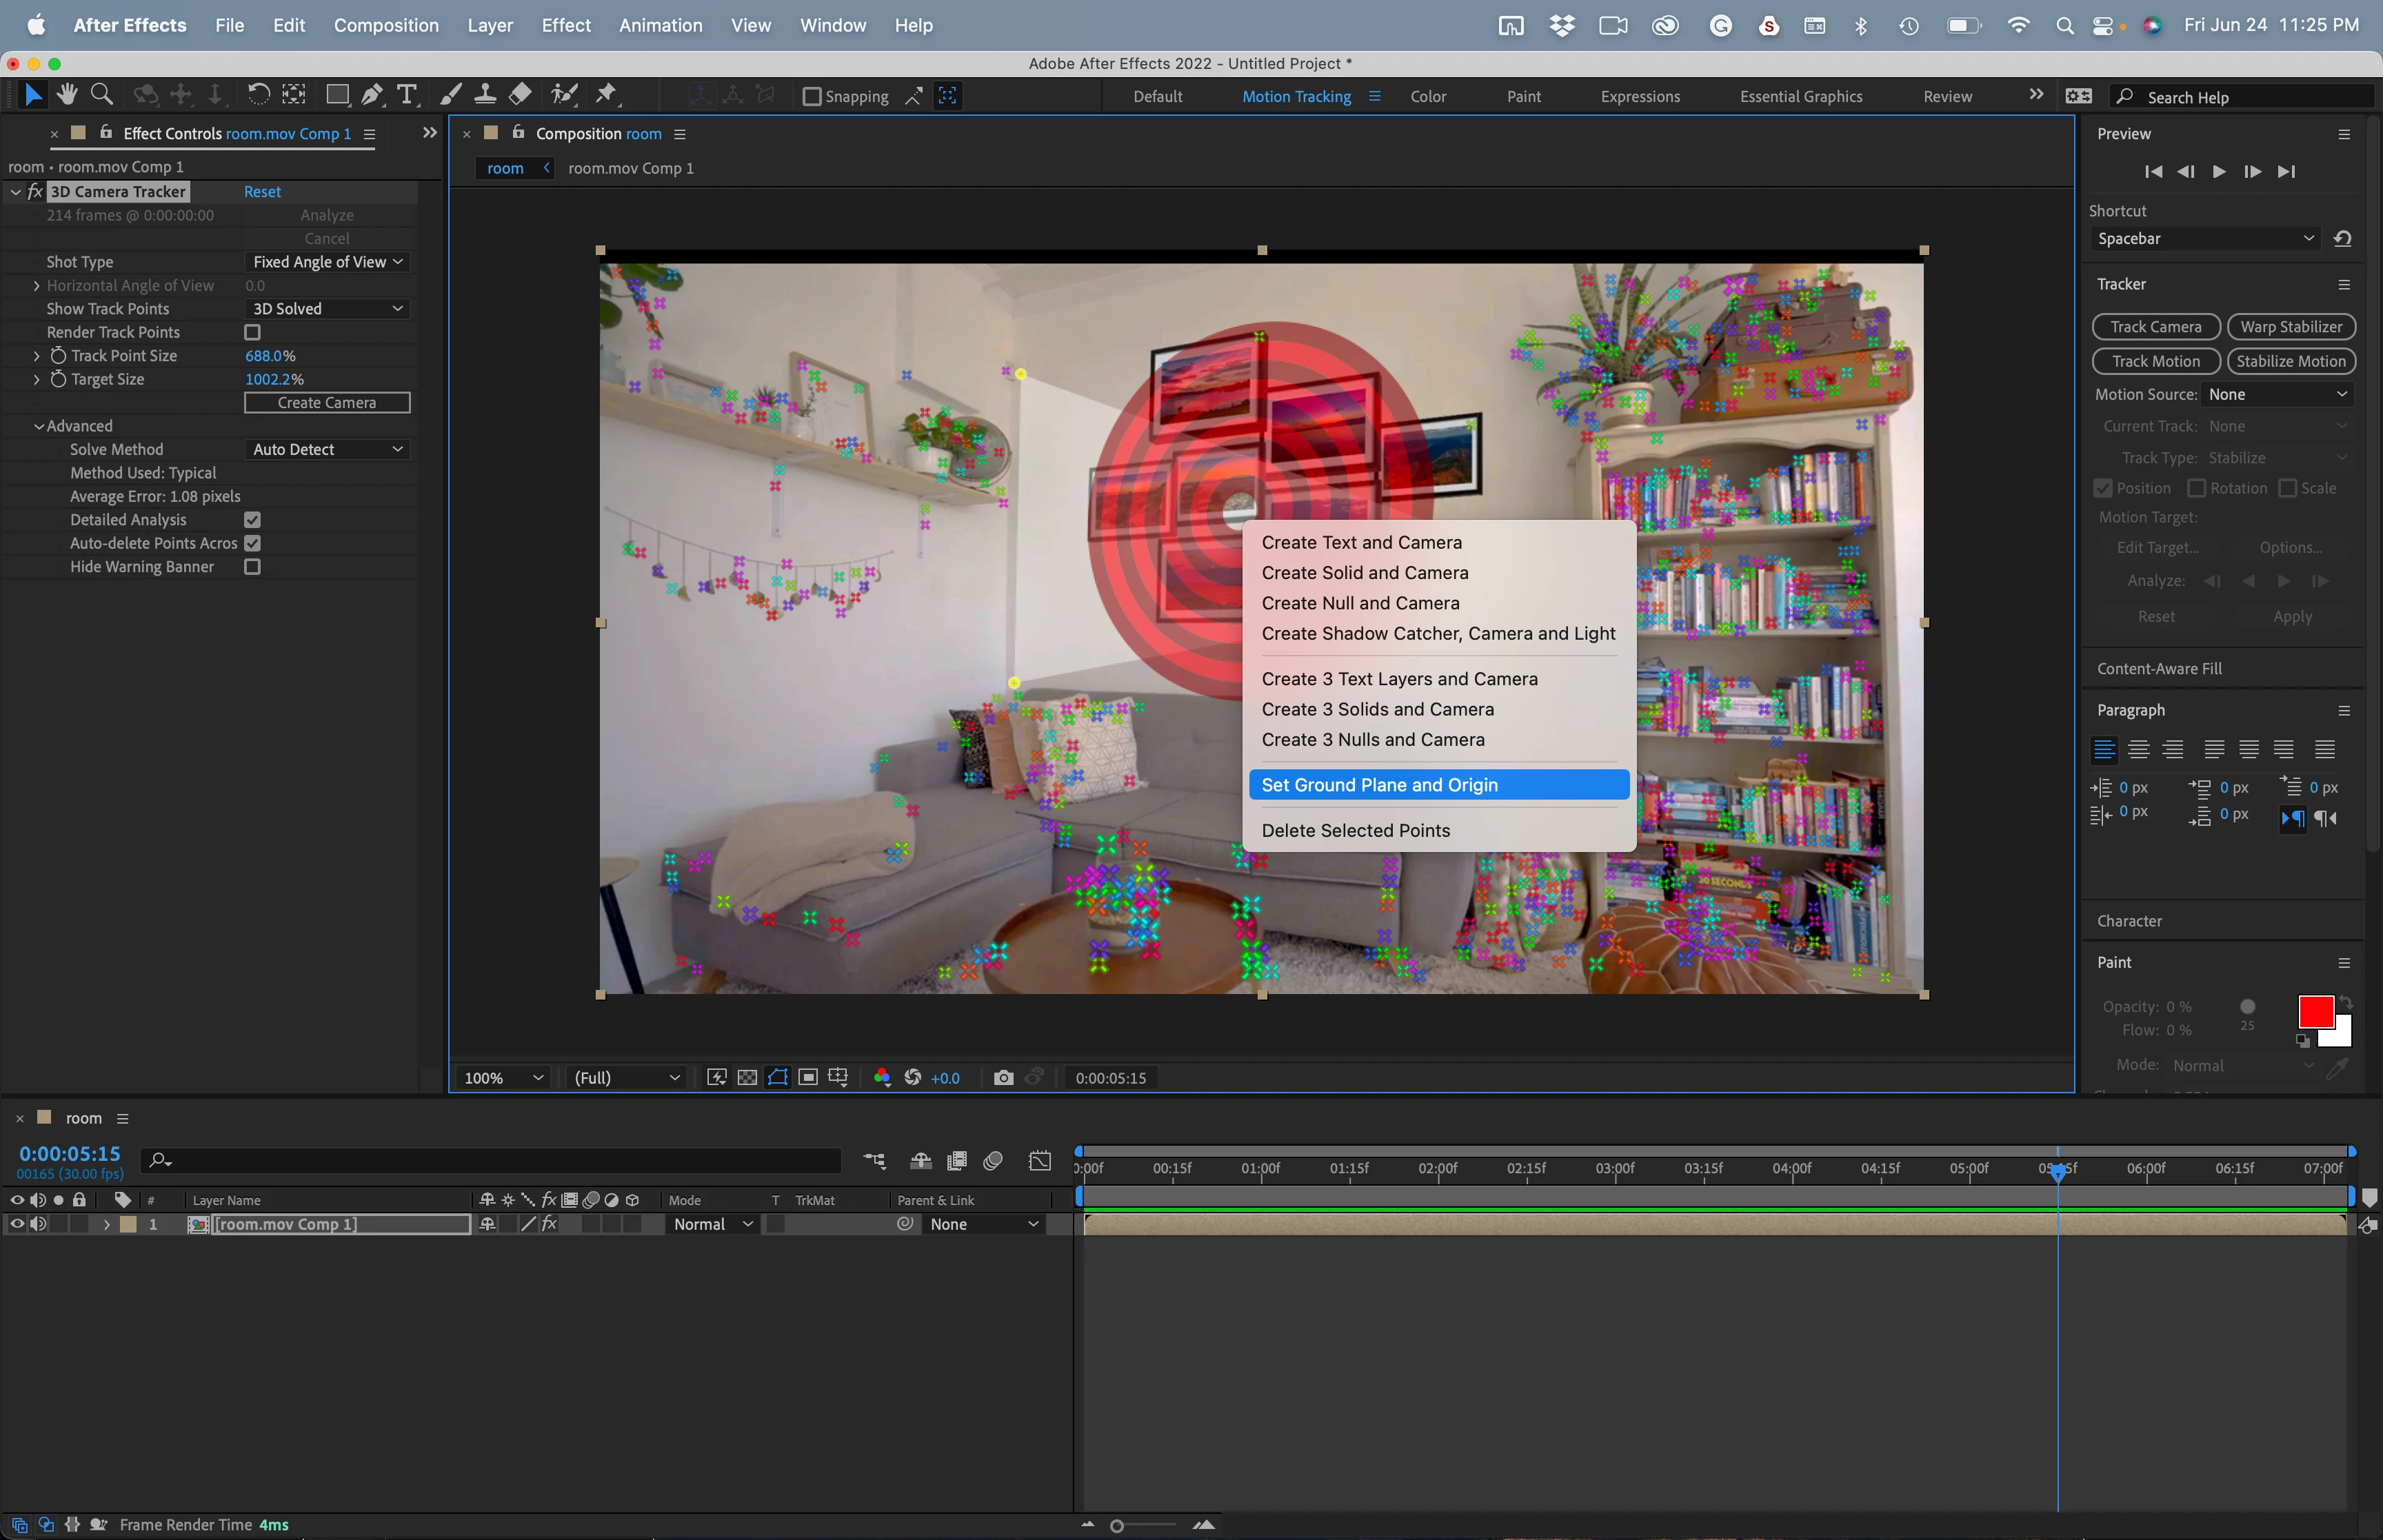Expand Track Point Size property
The width and height of the screenshot is (2383, 1540).
pos(37,356)
